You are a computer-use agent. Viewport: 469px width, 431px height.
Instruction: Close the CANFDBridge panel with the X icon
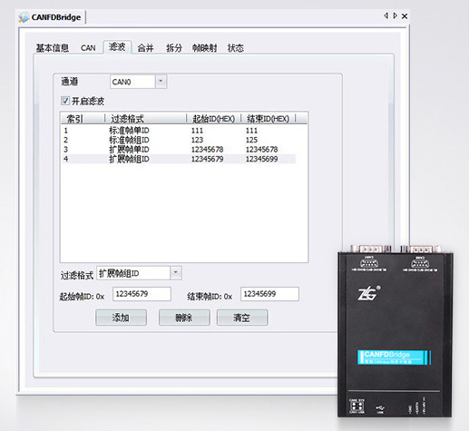pos(405,16)
